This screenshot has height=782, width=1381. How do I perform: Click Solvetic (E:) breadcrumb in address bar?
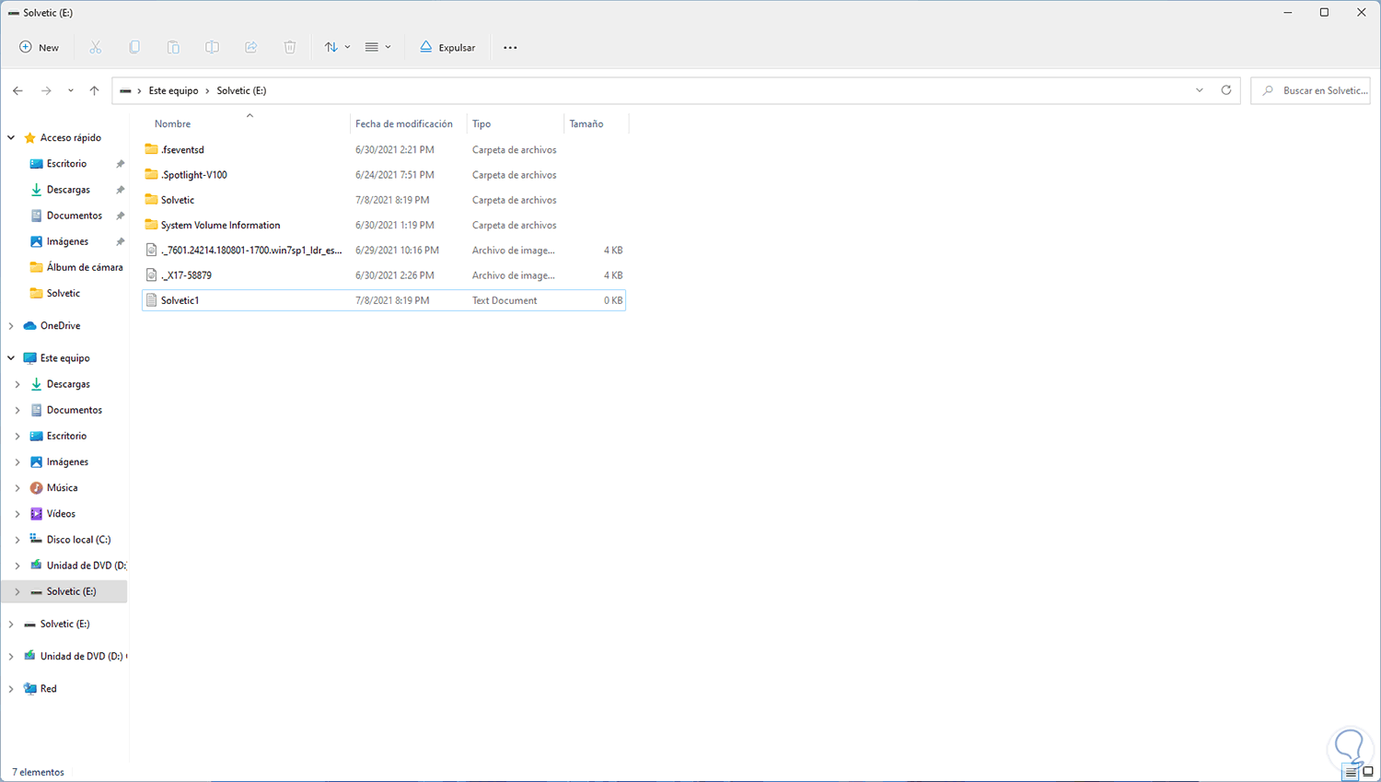coord(241,90)
